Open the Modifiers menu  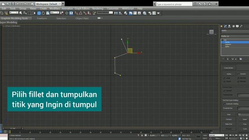pos(54,9)
